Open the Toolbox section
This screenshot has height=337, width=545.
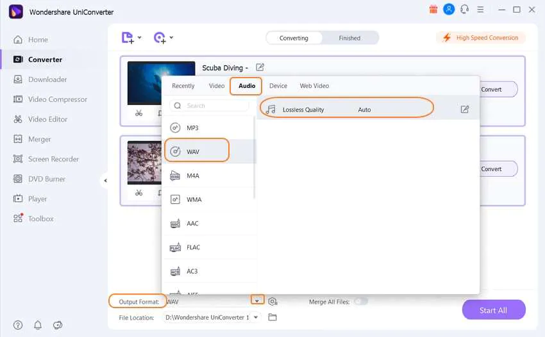click(33, 218)
